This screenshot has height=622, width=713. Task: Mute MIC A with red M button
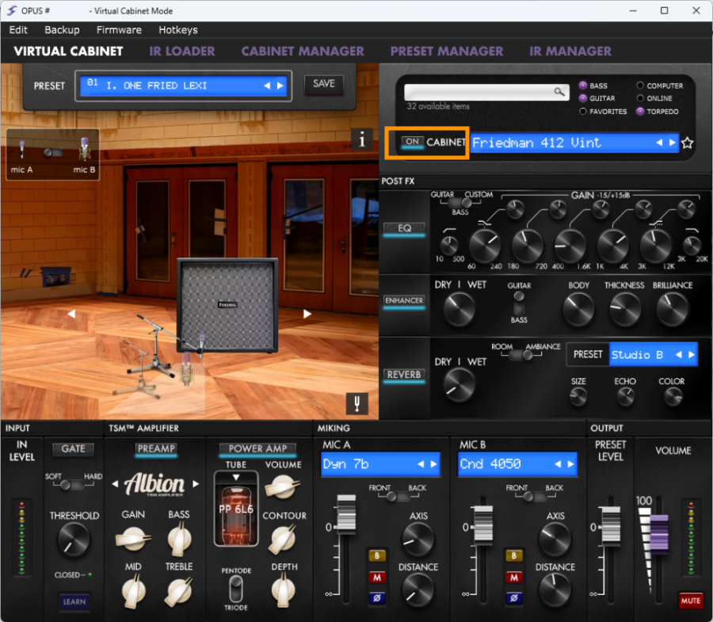[x=377, y=578]
